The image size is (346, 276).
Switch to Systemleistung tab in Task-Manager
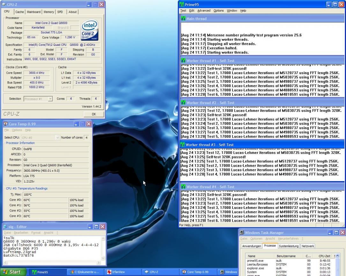click(289, 246)
